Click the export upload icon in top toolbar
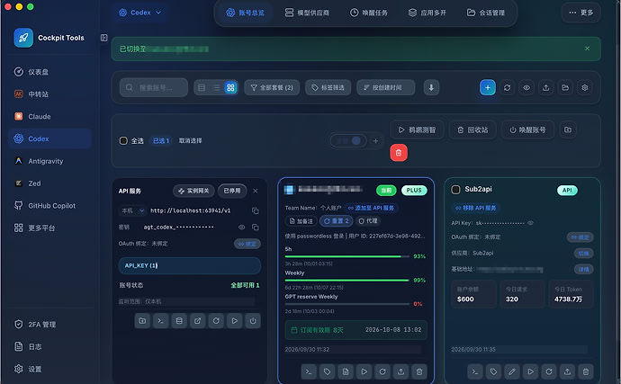The height and width of the screenshot is (384, 621). [x=545, y=87]
